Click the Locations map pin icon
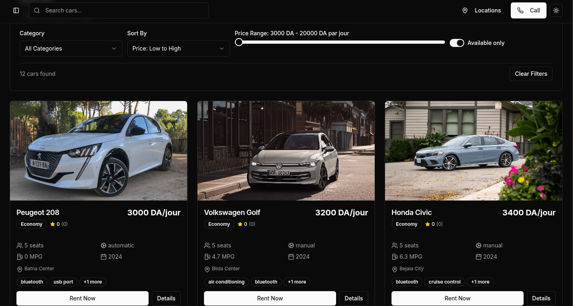This screenshot has width=573, height=306. pos(465,10)
